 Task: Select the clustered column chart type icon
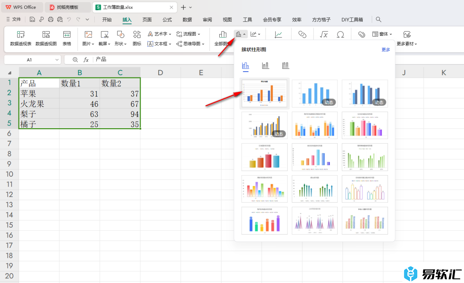coord(245,66)
